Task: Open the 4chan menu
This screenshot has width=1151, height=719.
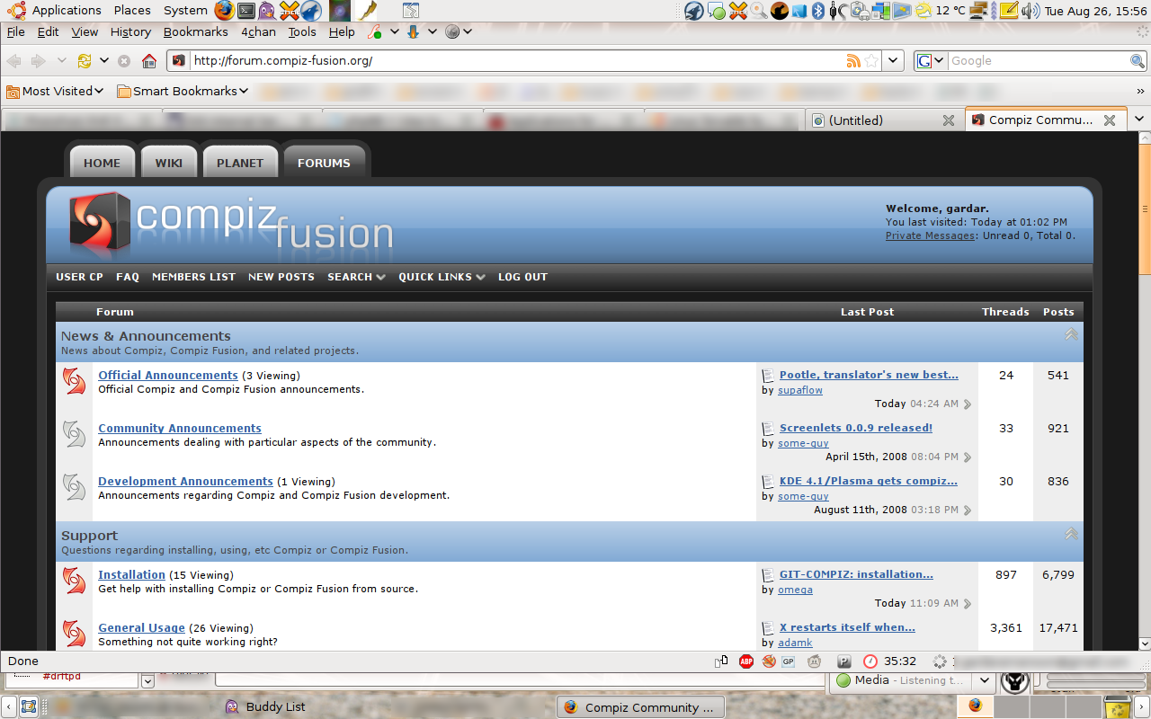Action: click(259, 31)
